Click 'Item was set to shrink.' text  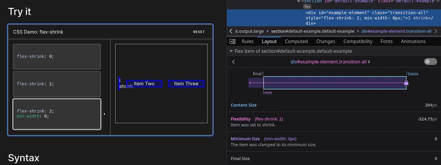(x=253, y=125)
